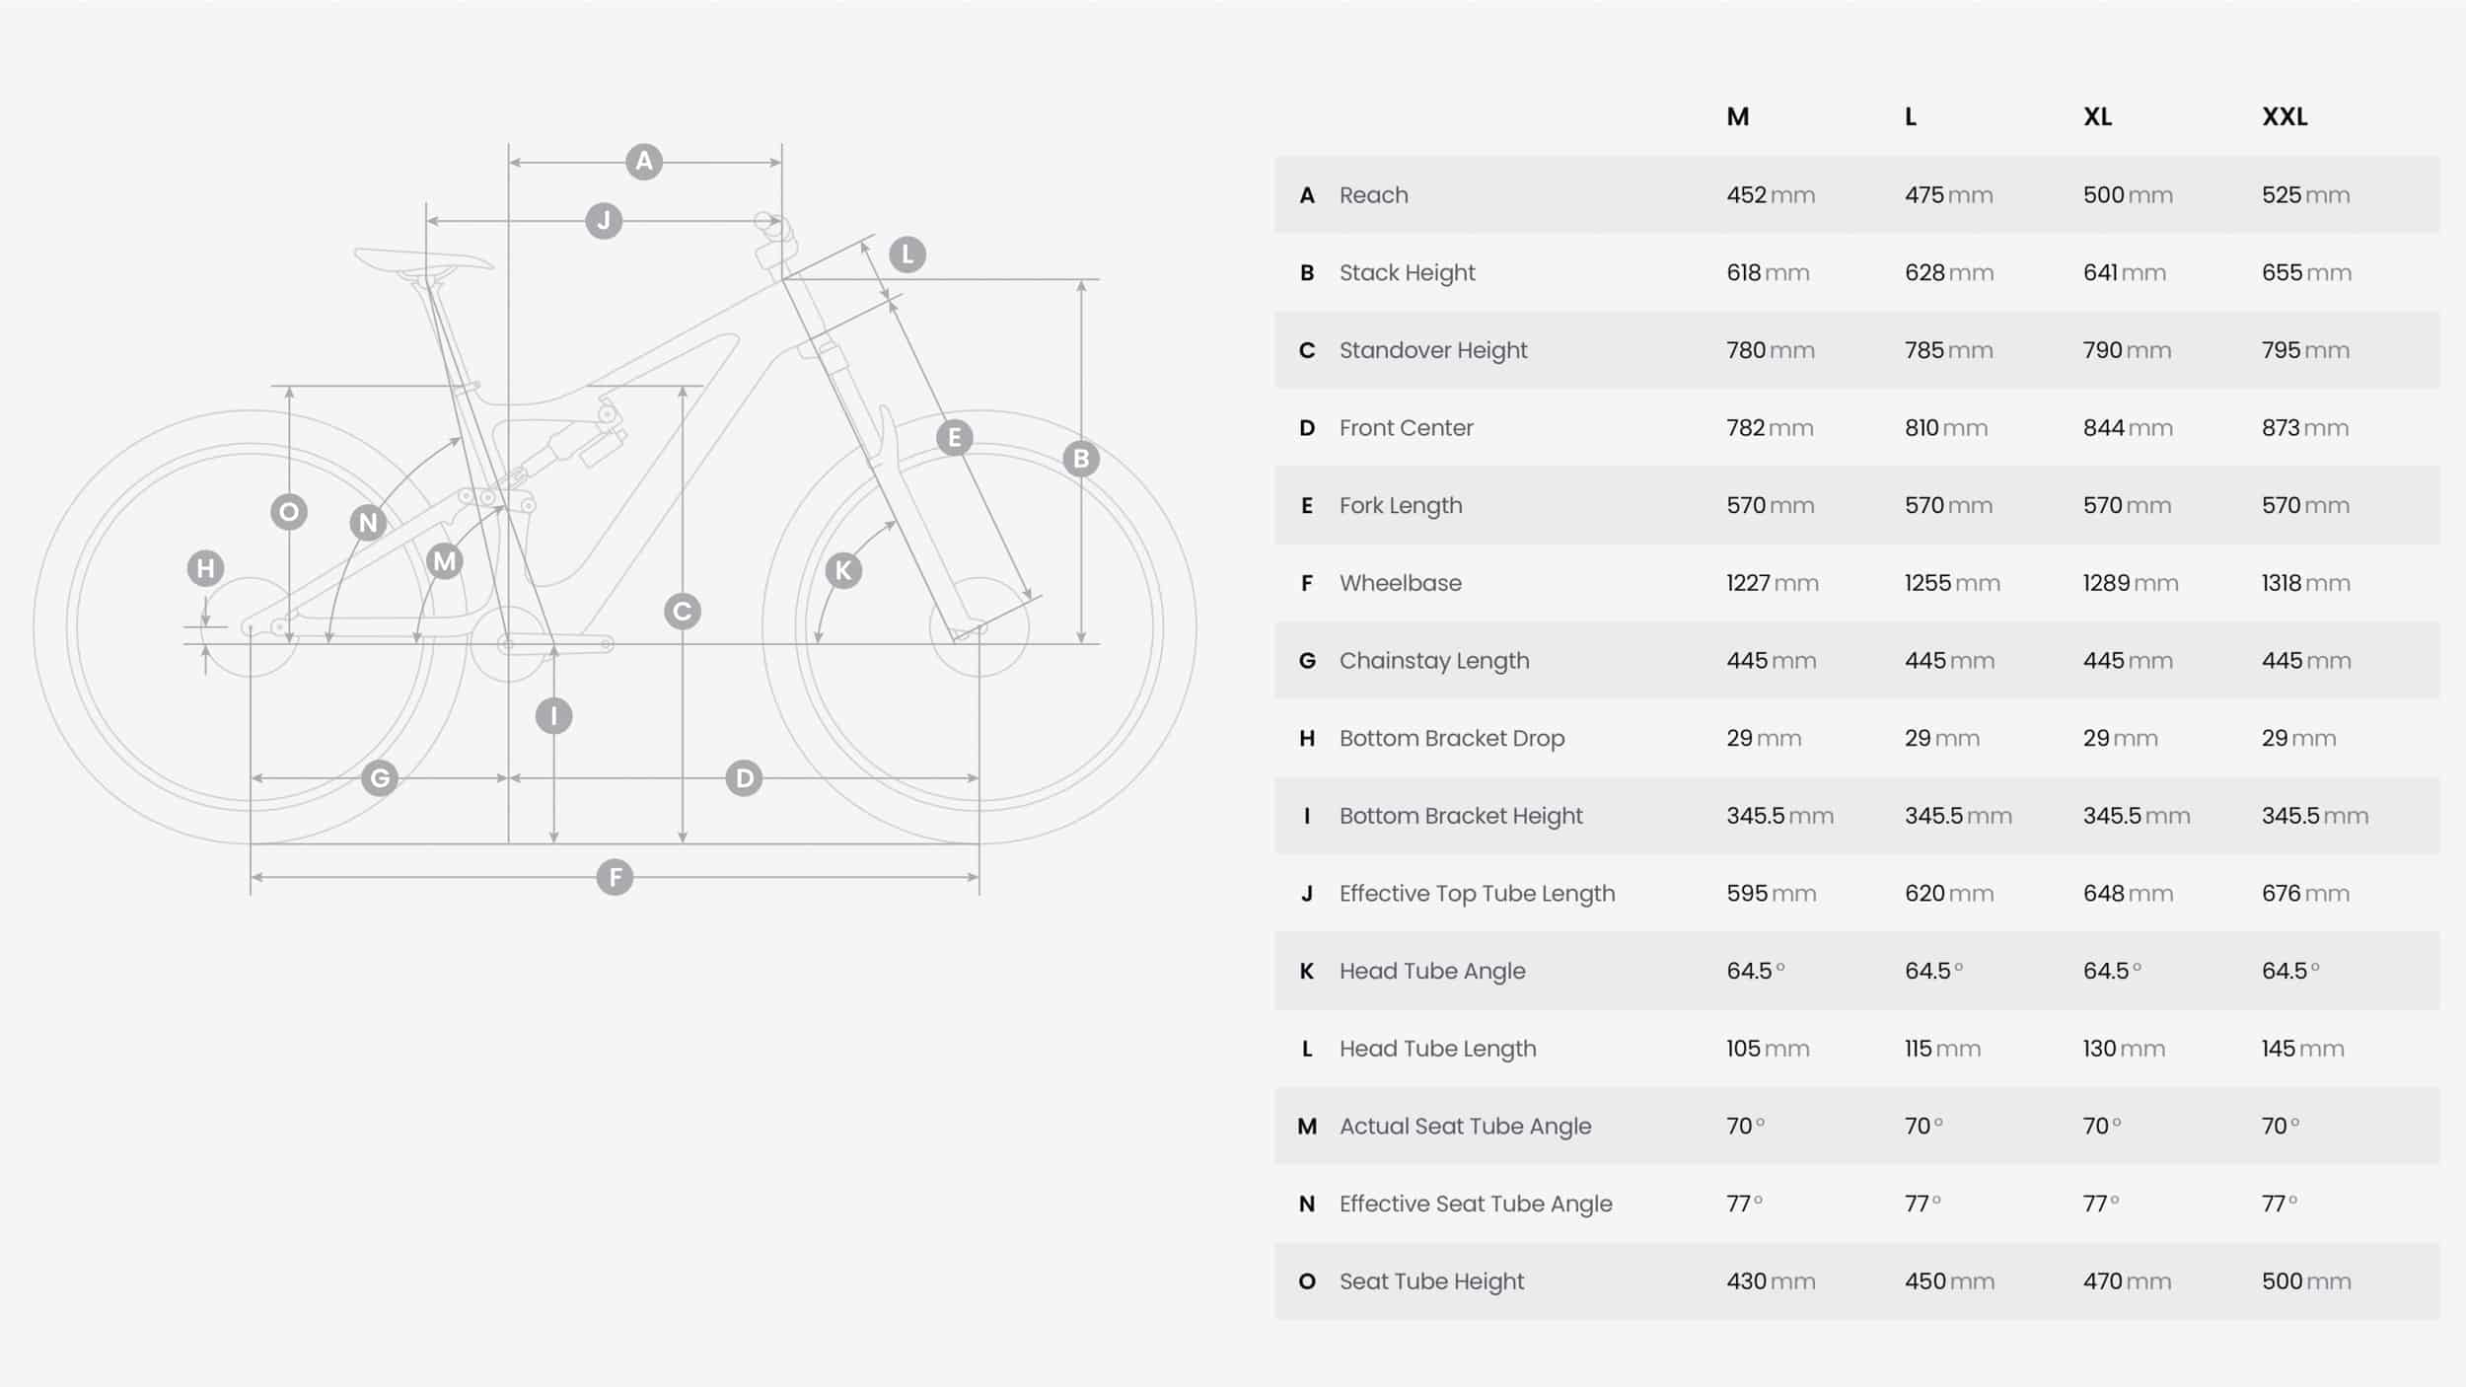The height and width of the screenshot is (1387, 2466).
Task: Select the K head angle marker
Action: point(843,570)
